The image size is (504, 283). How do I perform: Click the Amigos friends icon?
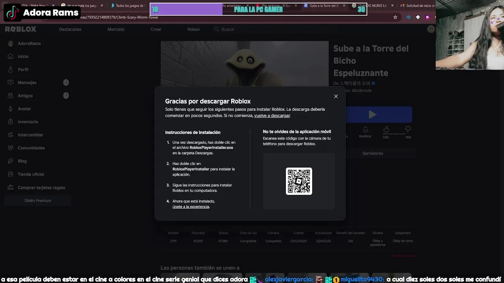coord(11,96)
